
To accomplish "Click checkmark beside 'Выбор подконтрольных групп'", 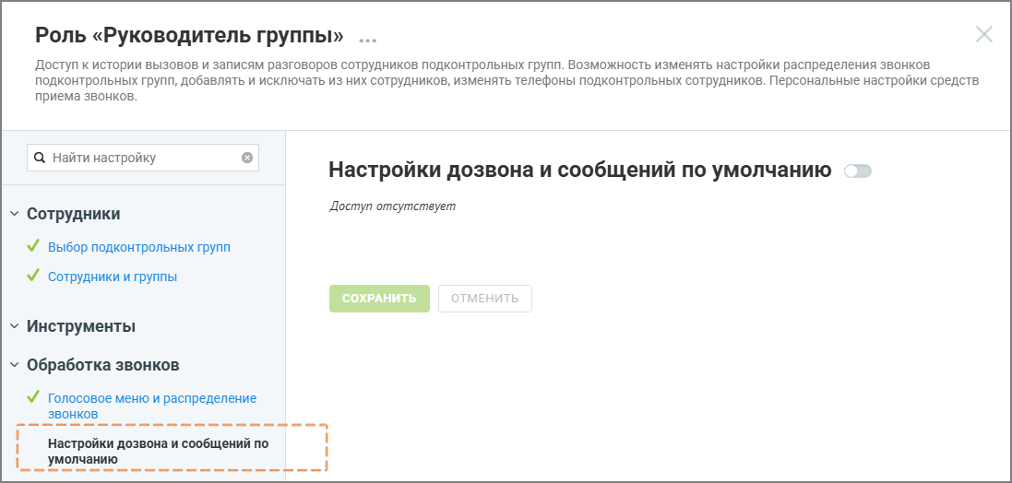I will (x=33, y=246).
